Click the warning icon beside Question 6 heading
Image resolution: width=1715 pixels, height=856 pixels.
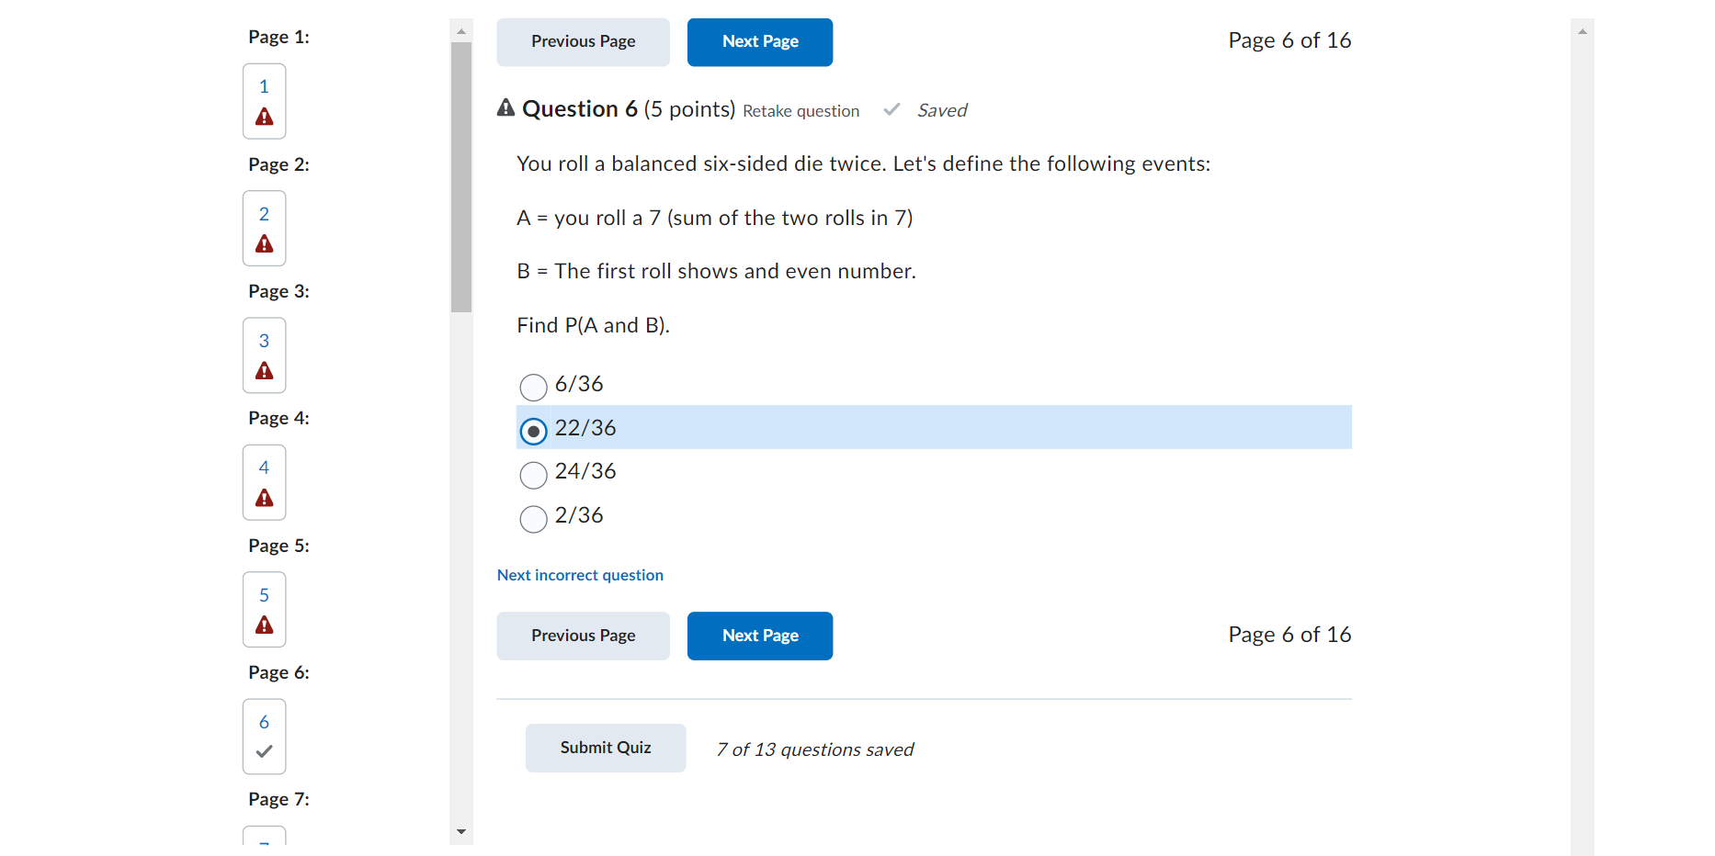(x=505, y=107)
